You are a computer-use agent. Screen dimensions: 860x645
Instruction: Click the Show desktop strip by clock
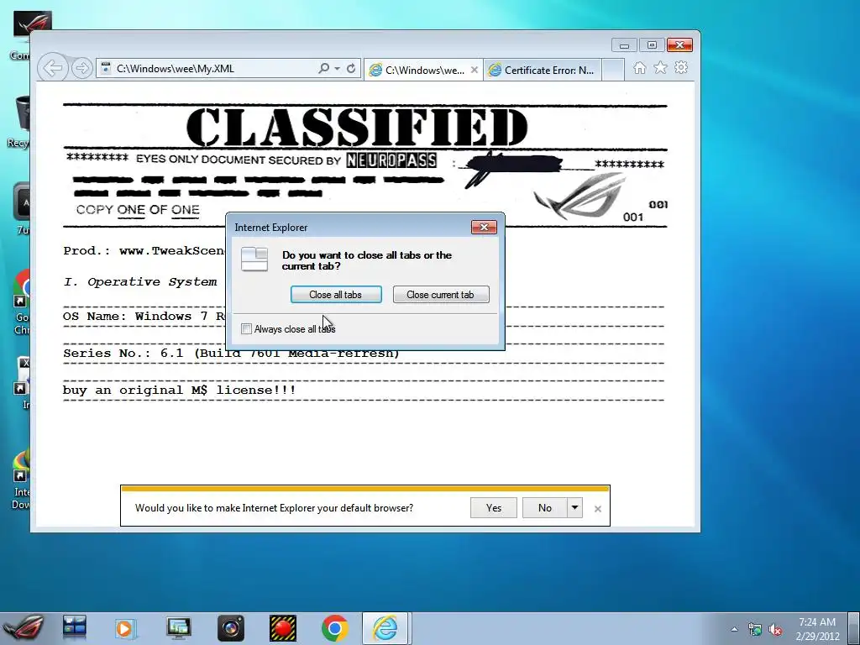coord(855,629)
